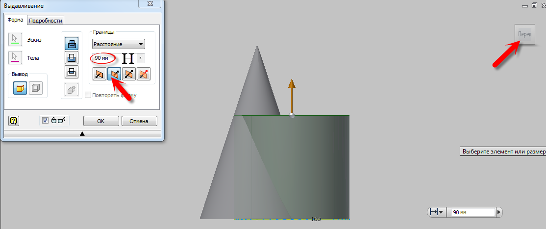Enable the Повторять форму checkbox

tap(88, 95)
